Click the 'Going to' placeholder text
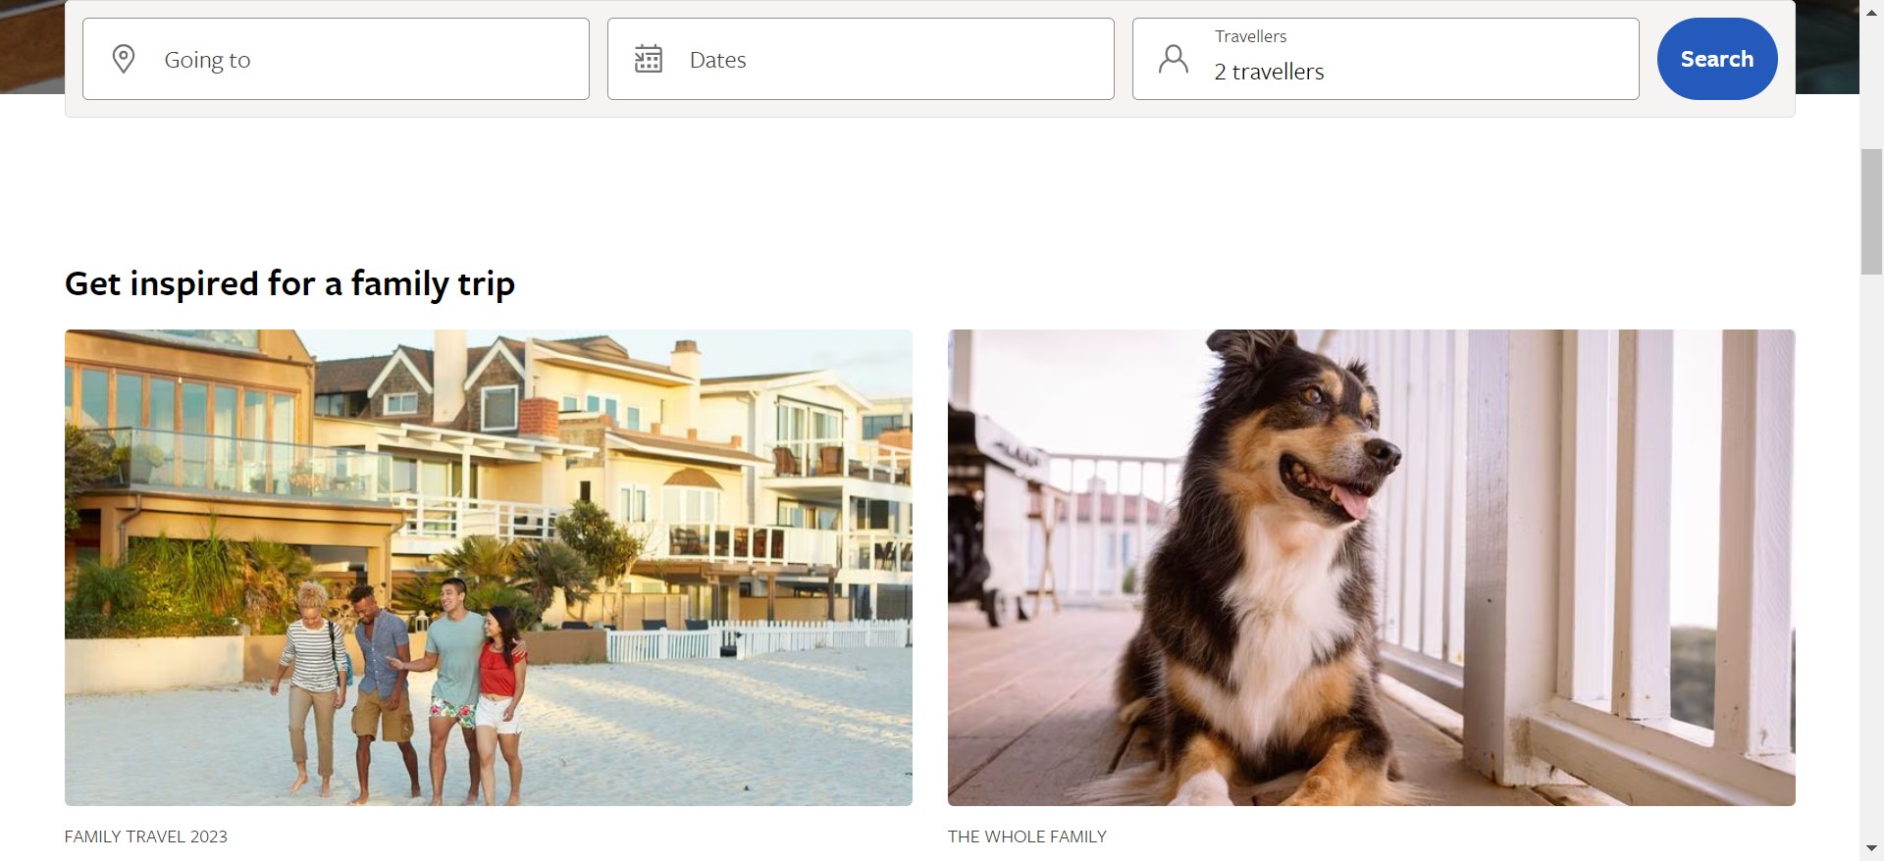The height and width of the screenshot is (861, 1884). click(207, 60)
